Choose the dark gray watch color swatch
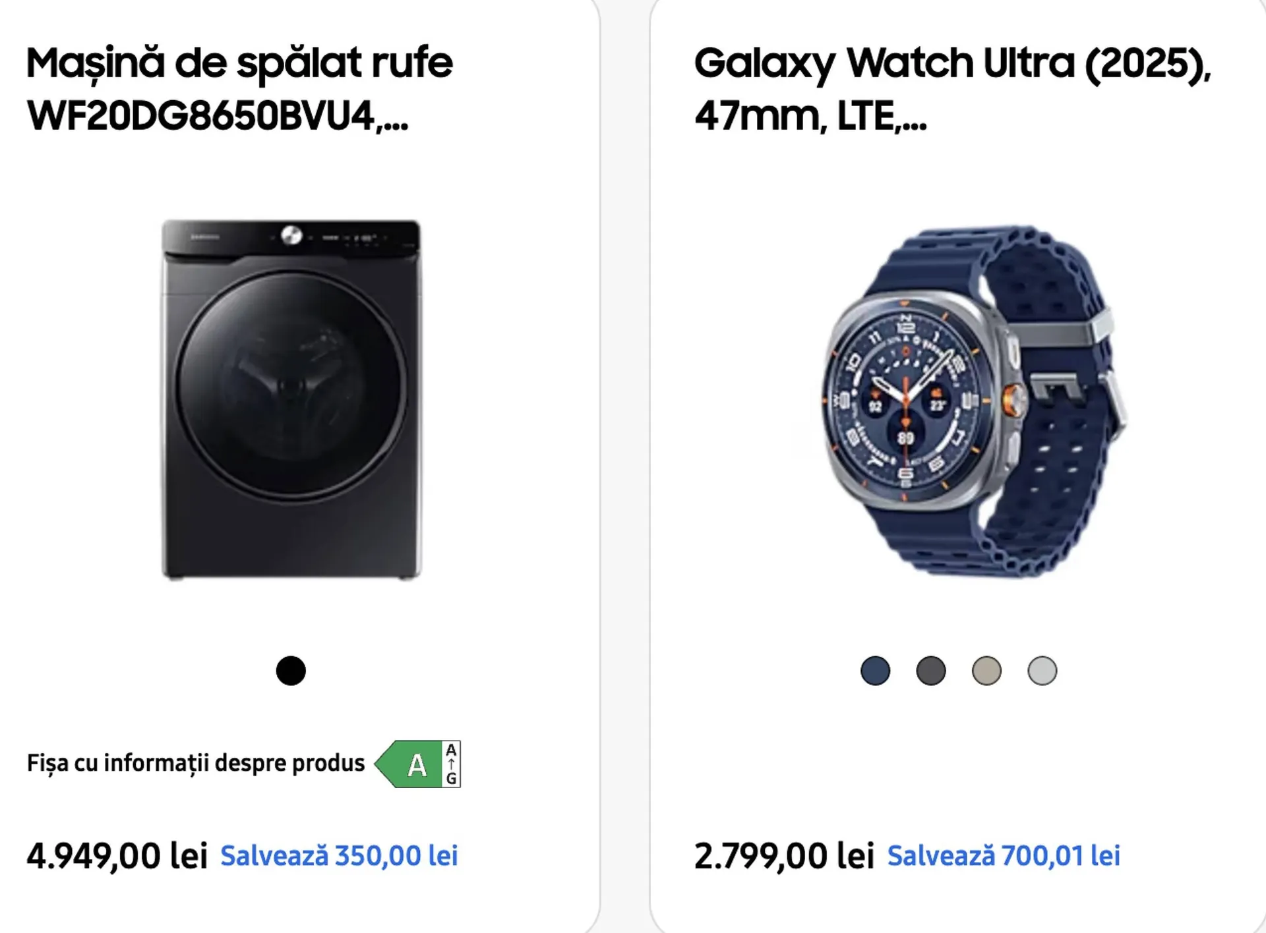 [930, 671]
